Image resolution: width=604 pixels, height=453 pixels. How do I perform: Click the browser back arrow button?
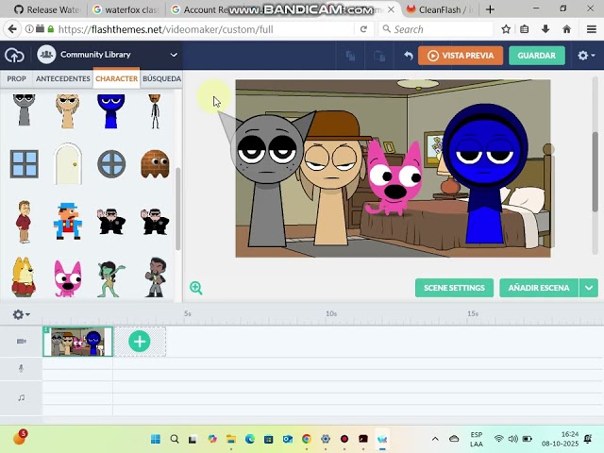click(x=12, y=29)
